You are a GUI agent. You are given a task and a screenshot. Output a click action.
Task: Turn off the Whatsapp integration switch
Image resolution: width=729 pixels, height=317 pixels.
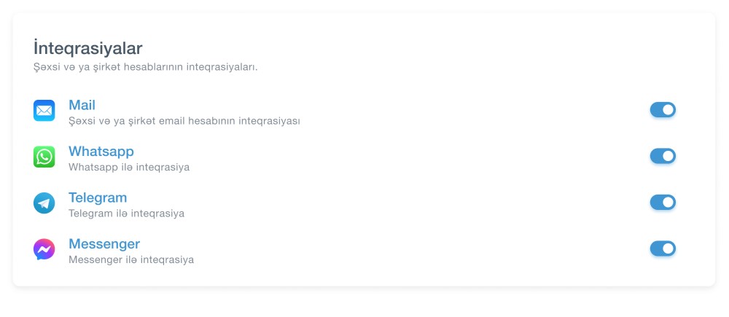pyautogui.click(x=663, y=156)
